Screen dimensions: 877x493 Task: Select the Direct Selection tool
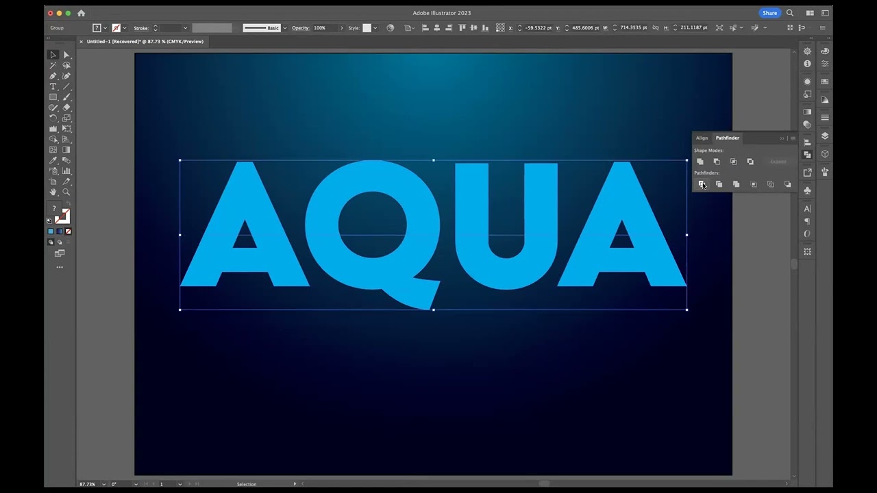click(66, 55)
